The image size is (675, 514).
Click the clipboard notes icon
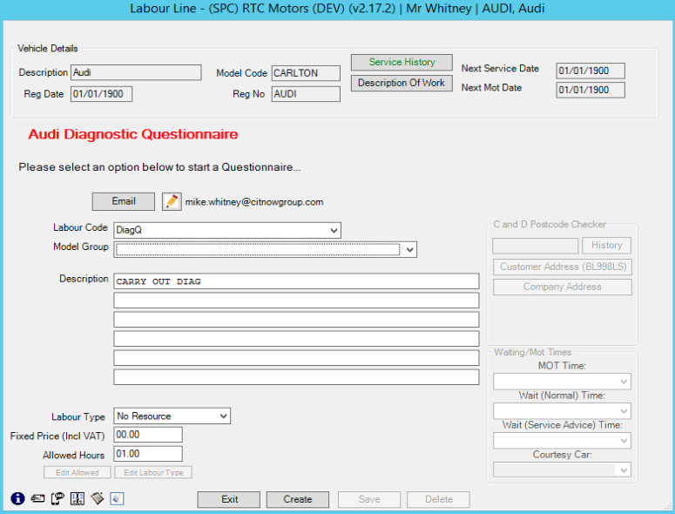[x=98, y=498]
